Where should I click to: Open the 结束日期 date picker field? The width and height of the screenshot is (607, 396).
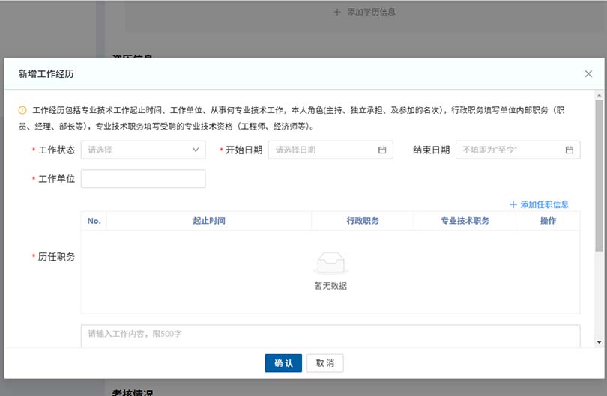511,150
